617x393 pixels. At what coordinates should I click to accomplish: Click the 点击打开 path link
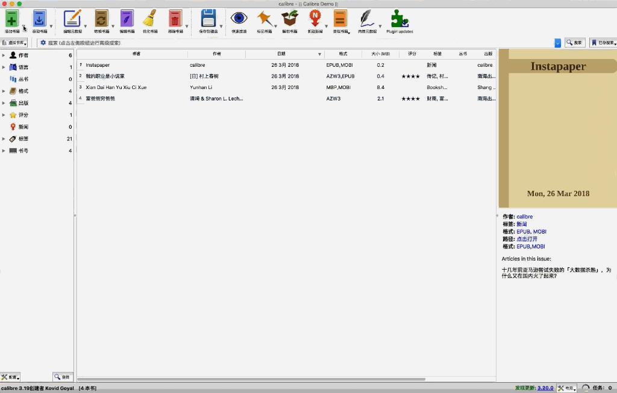pos(527,239)
